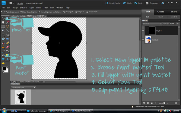Click the Sign In link

coord(20,3)
